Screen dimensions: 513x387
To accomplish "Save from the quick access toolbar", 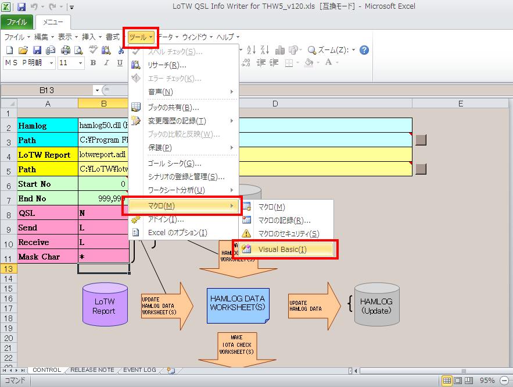I will tap(21, 6).
